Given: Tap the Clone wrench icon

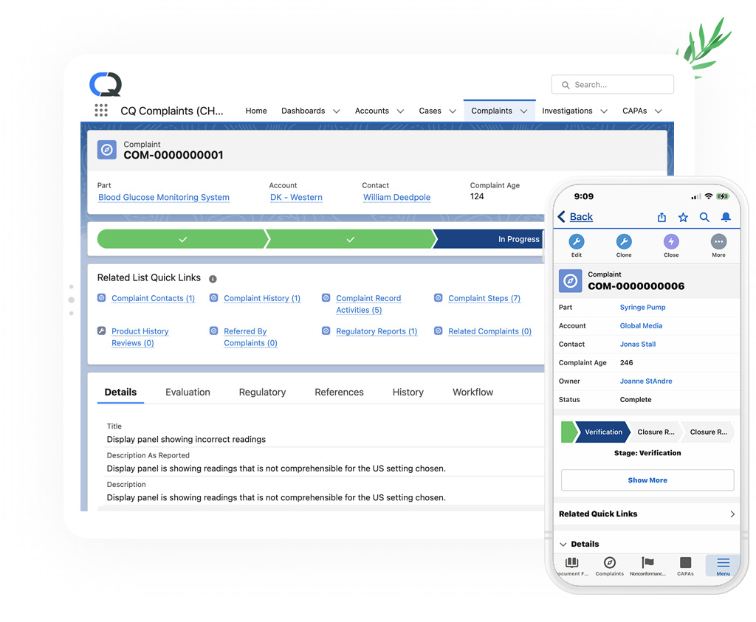Looking at the screenshot, I should tap(624, 242).
